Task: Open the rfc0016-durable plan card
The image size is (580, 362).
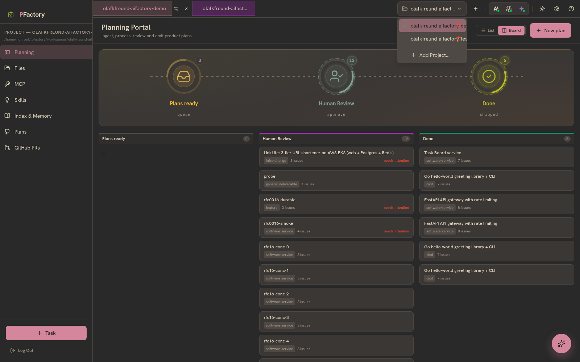Action: (x=336, y=204)
